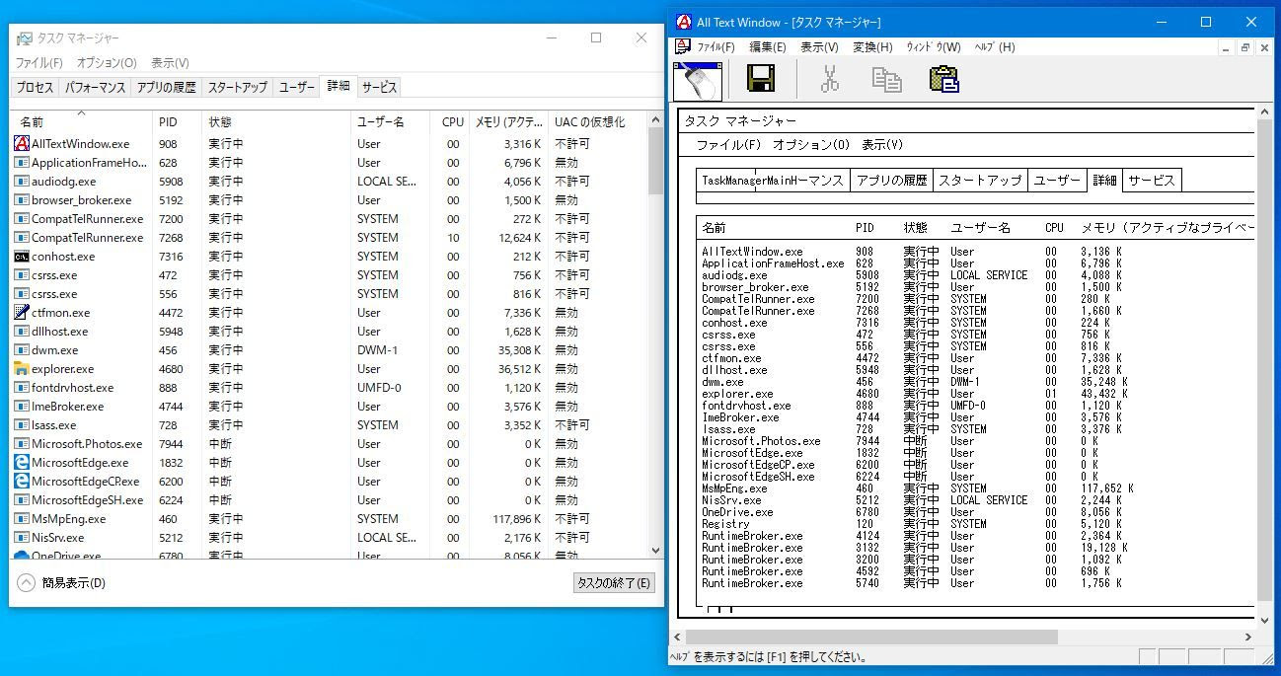Click the All Text Window title bar icon
This screenshot has width=1281, height=676.
pos(683,22)
